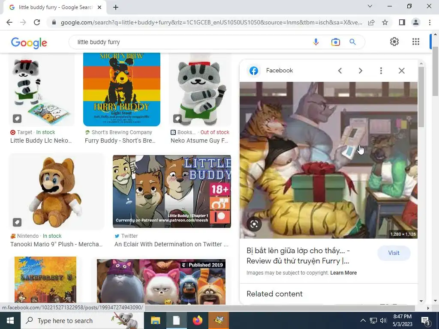439x329 pixels.
Task: Open File Explorer from the taskbar
Action: click(155, 320)
